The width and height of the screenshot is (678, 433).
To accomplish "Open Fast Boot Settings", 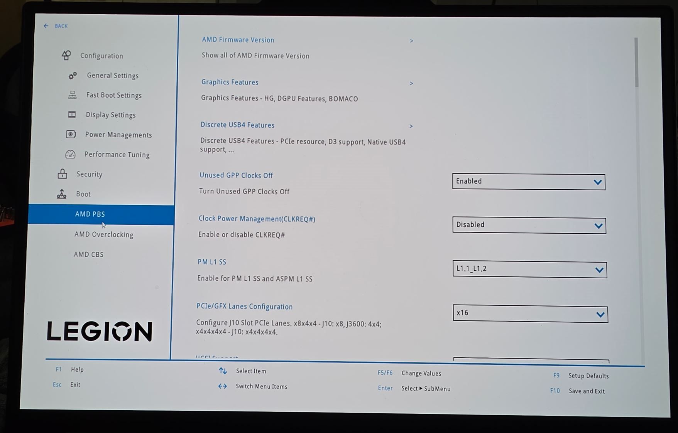I will 114,95.
